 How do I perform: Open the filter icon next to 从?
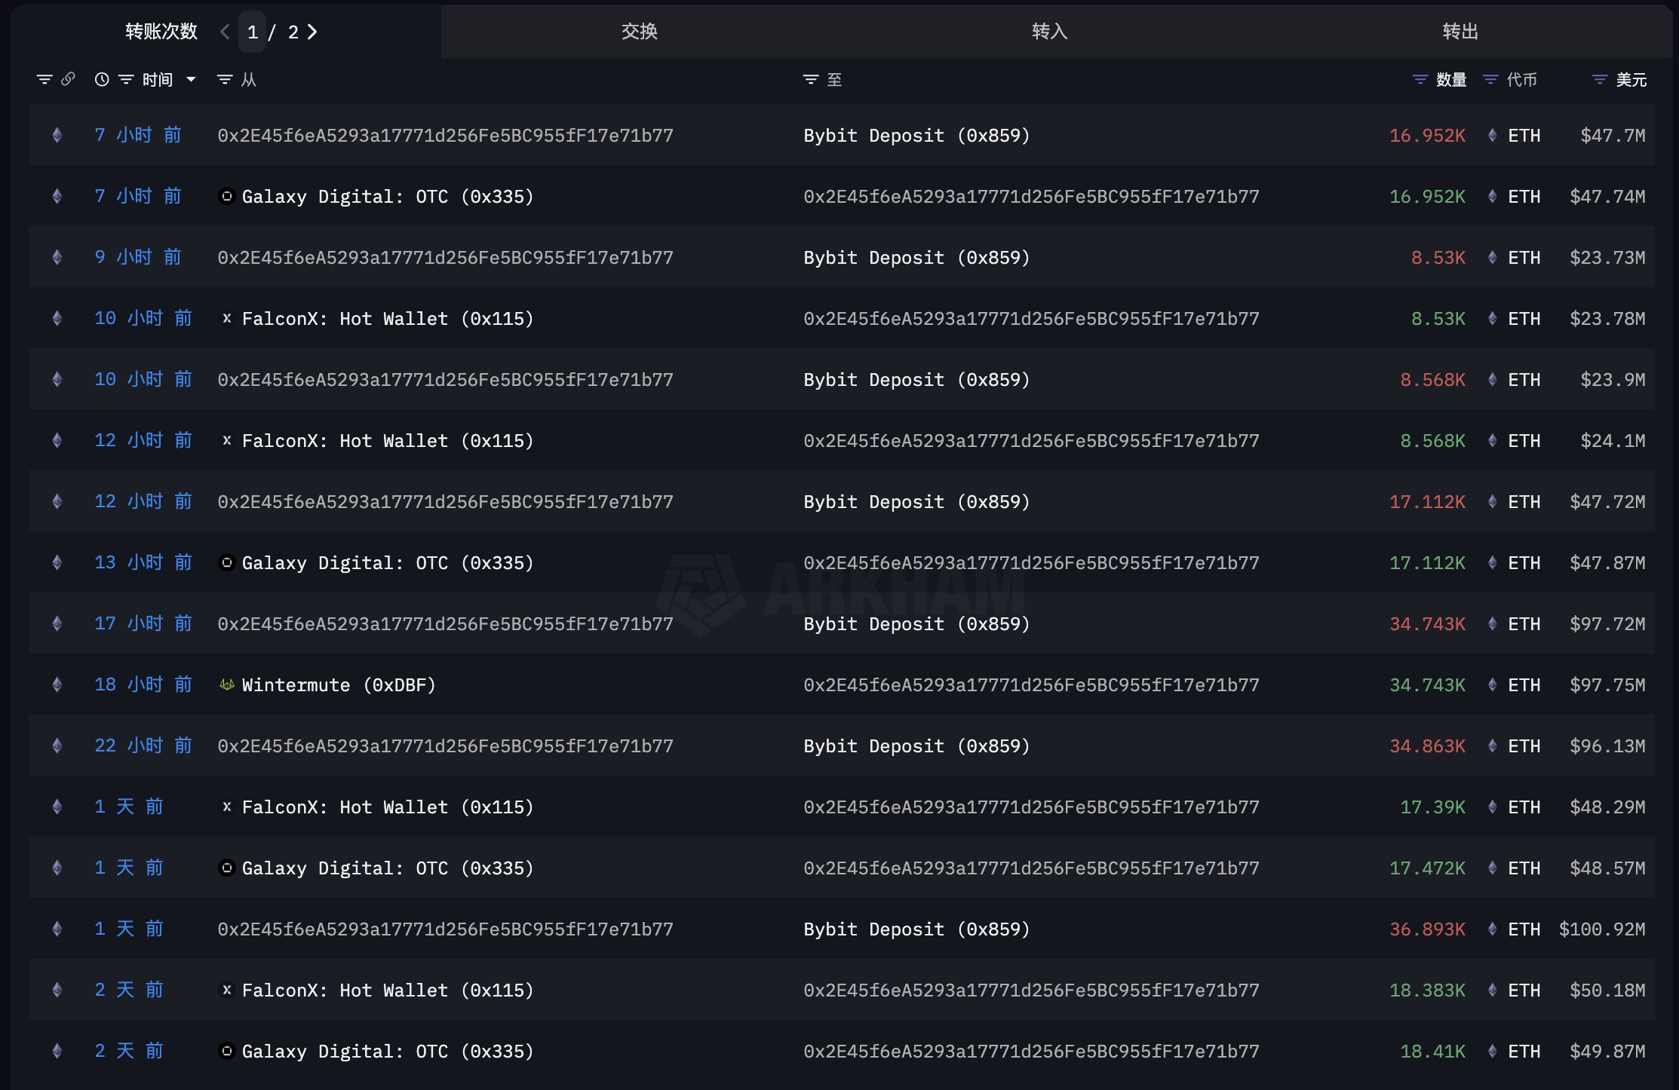pos(225,79)
